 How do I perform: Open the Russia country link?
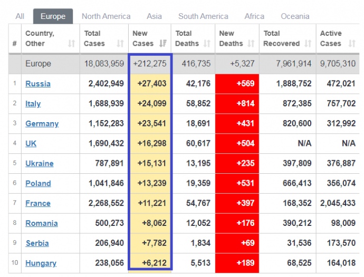click(38, 84)
